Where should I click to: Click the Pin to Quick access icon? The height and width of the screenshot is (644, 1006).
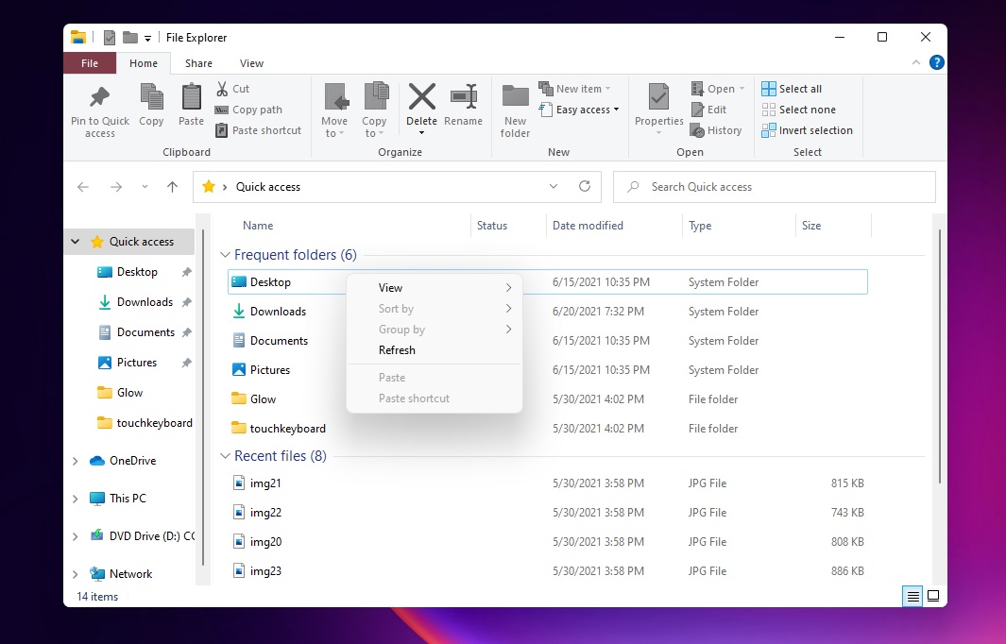pyautogui.click(x=99, y=98)
